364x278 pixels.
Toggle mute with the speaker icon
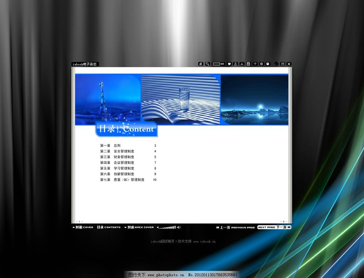[179, 227]
